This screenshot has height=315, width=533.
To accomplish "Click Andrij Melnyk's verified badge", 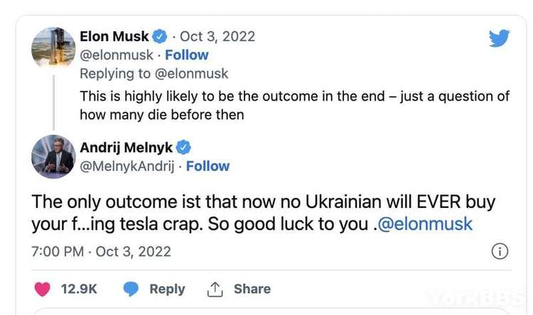I will [x=183, y=148].
